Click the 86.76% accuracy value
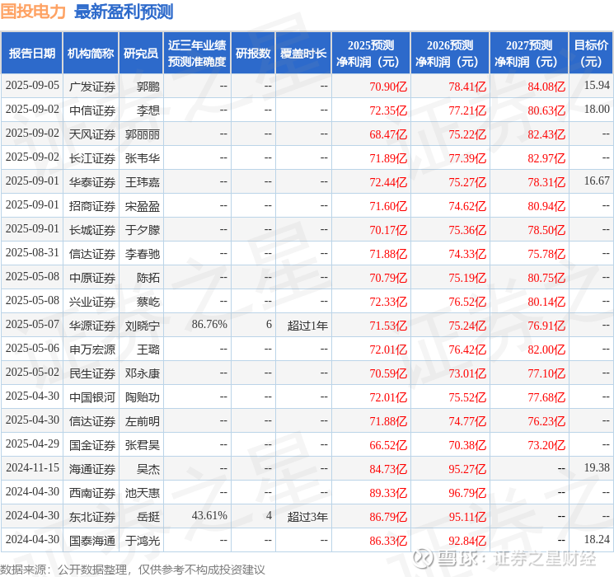 tap(209, 324)
